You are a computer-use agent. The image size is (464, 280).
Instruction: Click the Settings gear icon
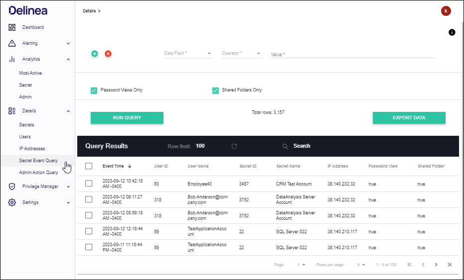tap(12, 202)
